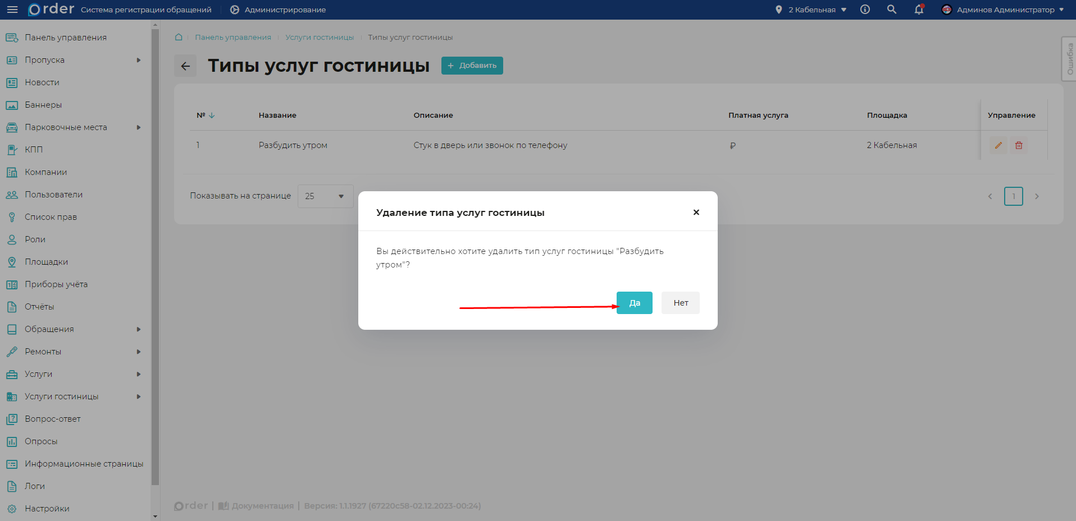
Task: Click the Добавить button
Action: click(472, 66)
